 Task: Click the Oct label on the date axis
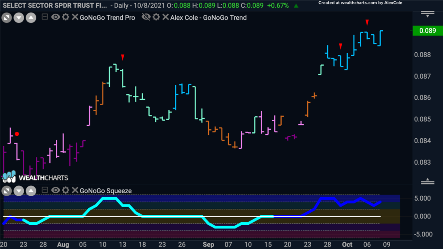point(347,245)
